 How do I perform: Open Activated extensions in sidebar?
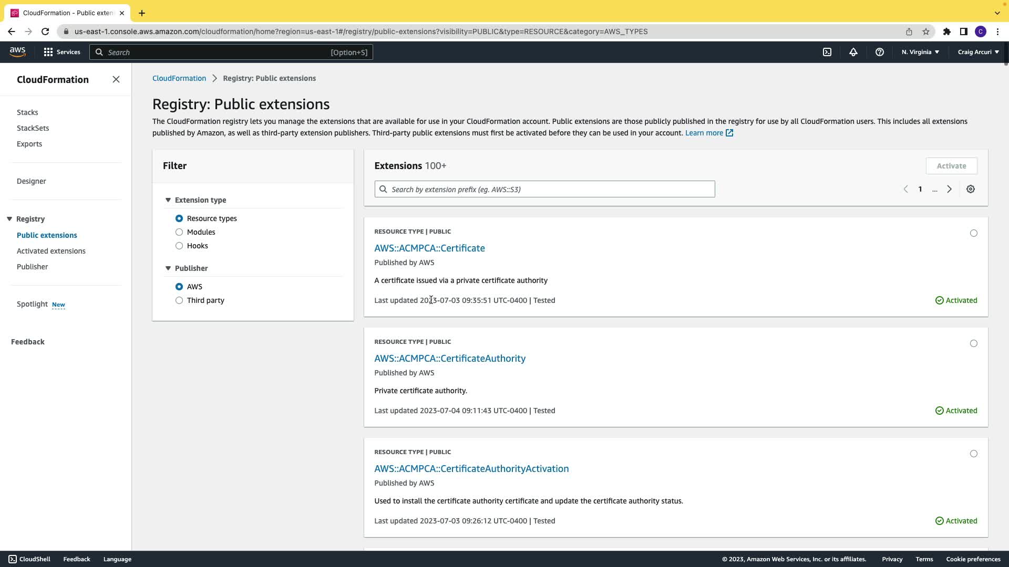(51, 251)
